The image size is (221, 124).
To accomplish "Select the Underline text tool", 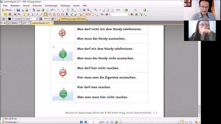I will [x=32, y=14].
